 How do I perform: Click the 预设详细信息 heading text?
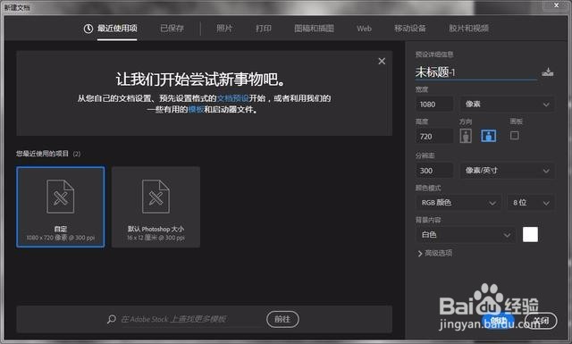pos(434,55)
